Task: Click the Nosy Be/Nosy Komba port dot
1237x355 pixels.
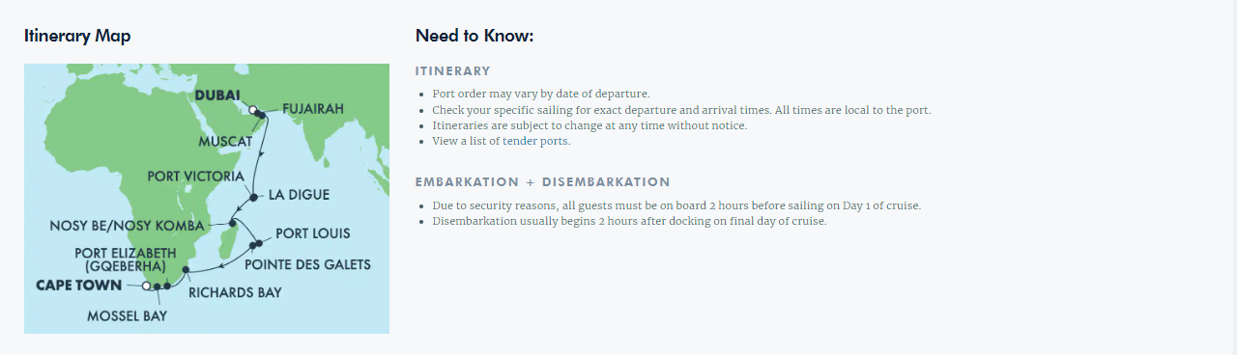Action: (x=233, y=223)
